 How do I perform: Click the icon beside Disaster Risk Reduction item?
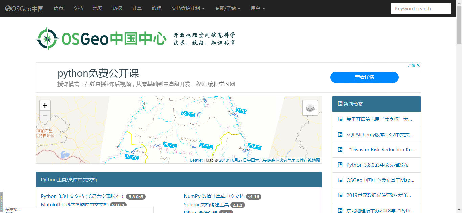(340, 149)
